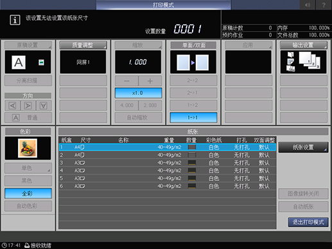The width and height of the screenshot is (332, 249).
Task: Select the 1->1 simplex mode
Action: 193,117
